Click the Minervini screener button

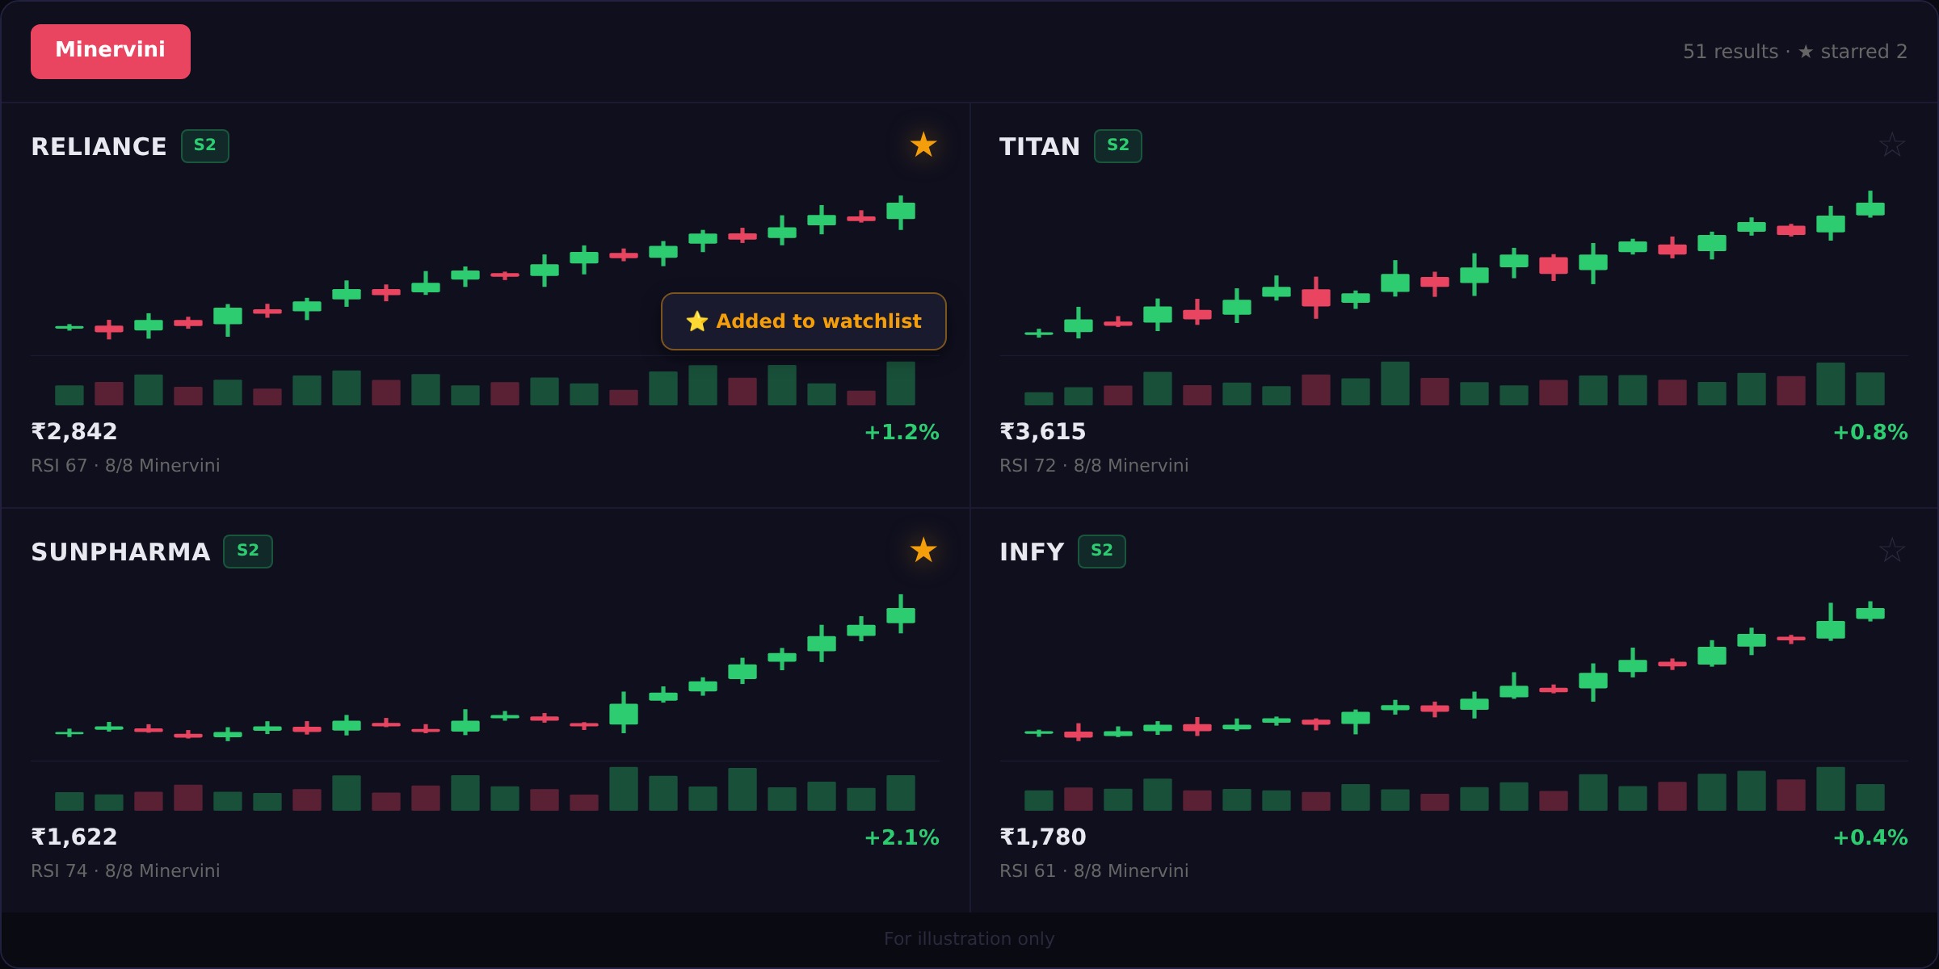[x=111, y=52]
